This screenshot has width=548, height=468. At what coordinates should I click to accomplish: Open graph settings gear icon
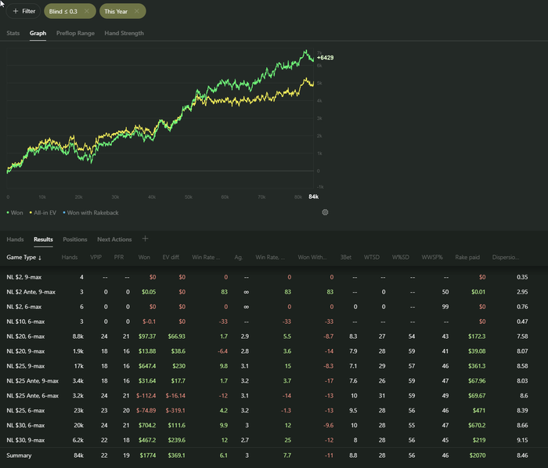click(x=325, y=212)
